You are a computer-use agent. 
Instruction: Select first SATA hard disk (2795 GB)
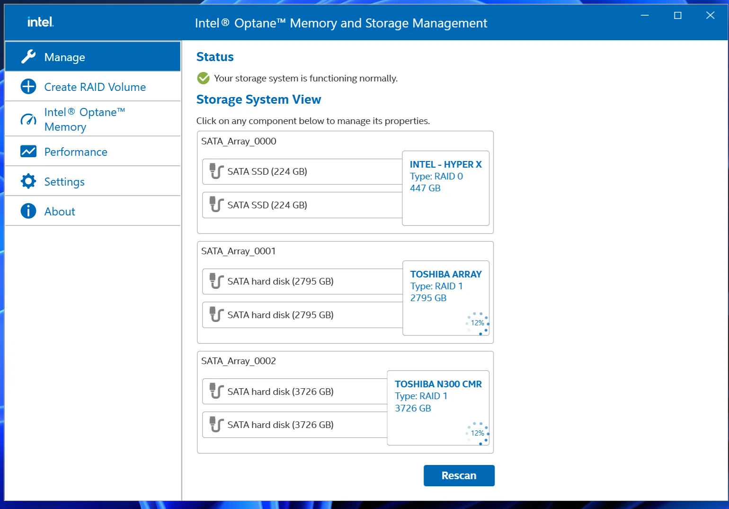(x=302, y=281)
